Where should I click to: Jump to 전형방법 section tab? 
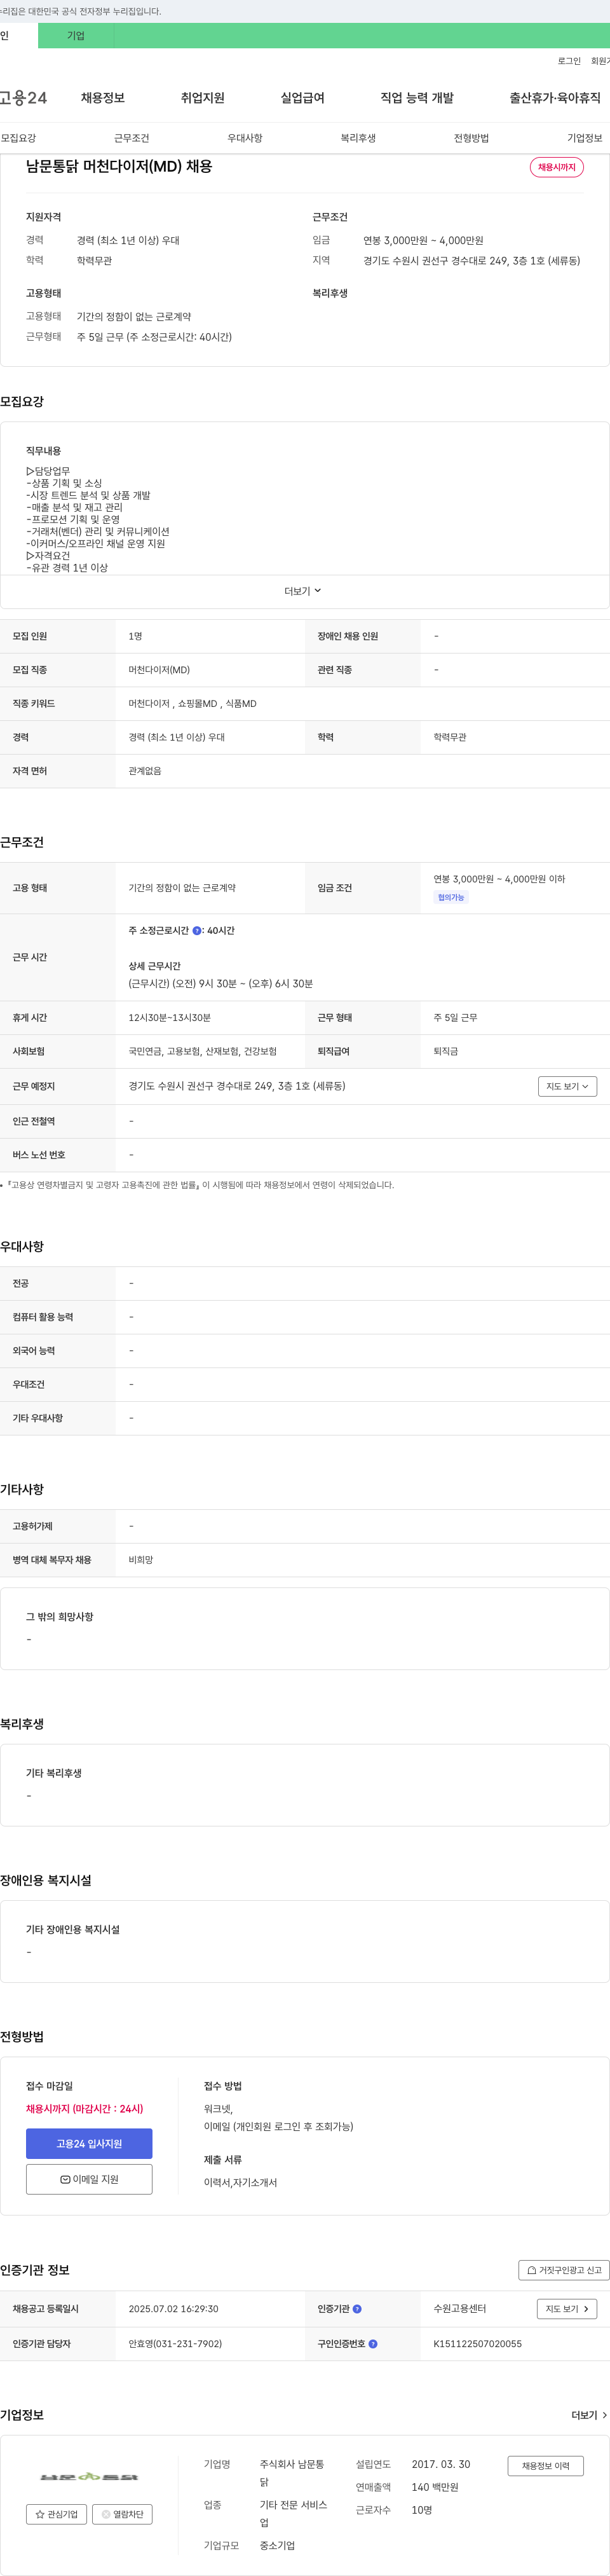[x=471, y=138]
